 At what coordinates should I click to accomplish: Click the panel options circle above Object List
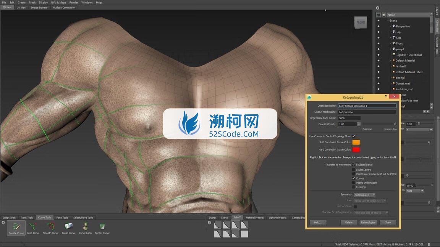pyautogui.click(x=377, y=8)
